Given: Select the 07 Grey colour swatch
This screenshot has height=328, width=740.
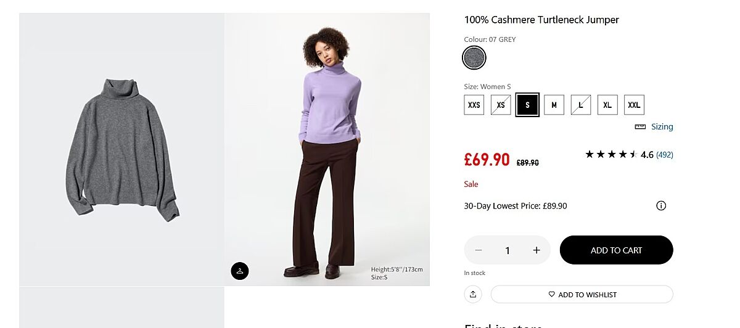Looking at the screenshot, I should 474,58.
